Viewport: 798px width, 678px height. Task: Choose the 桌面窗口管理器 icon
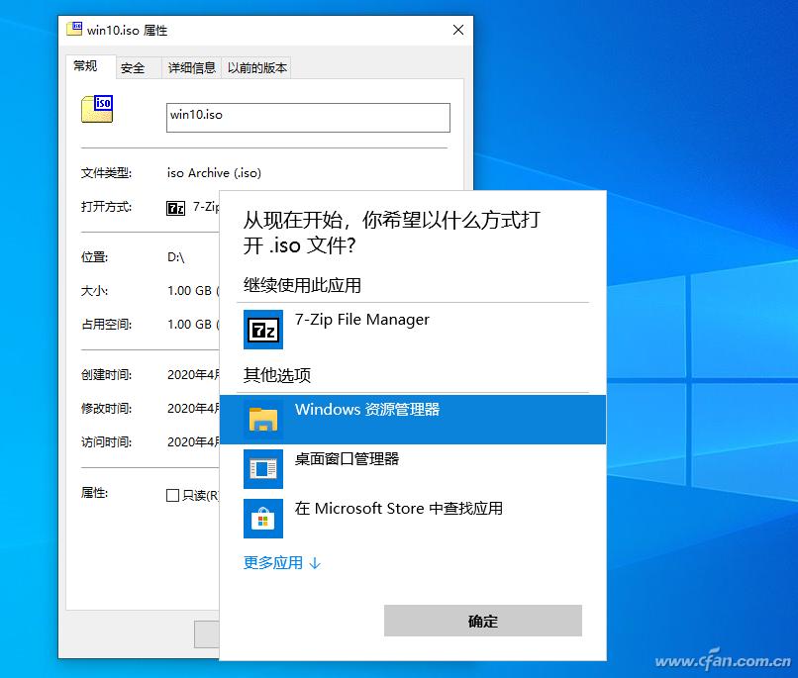[x=262, y=468]
